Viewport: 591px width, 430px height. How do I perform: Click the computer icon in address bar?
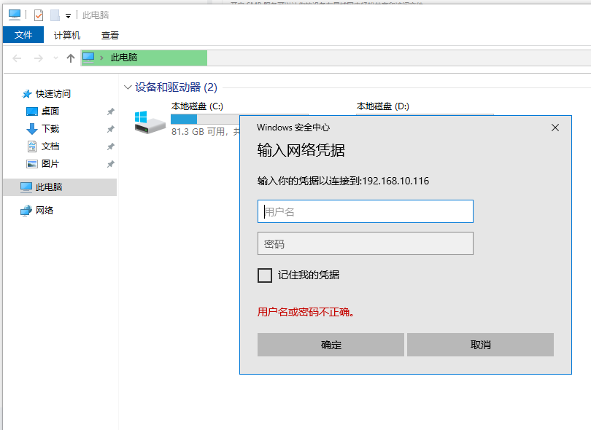coord(88,58)
